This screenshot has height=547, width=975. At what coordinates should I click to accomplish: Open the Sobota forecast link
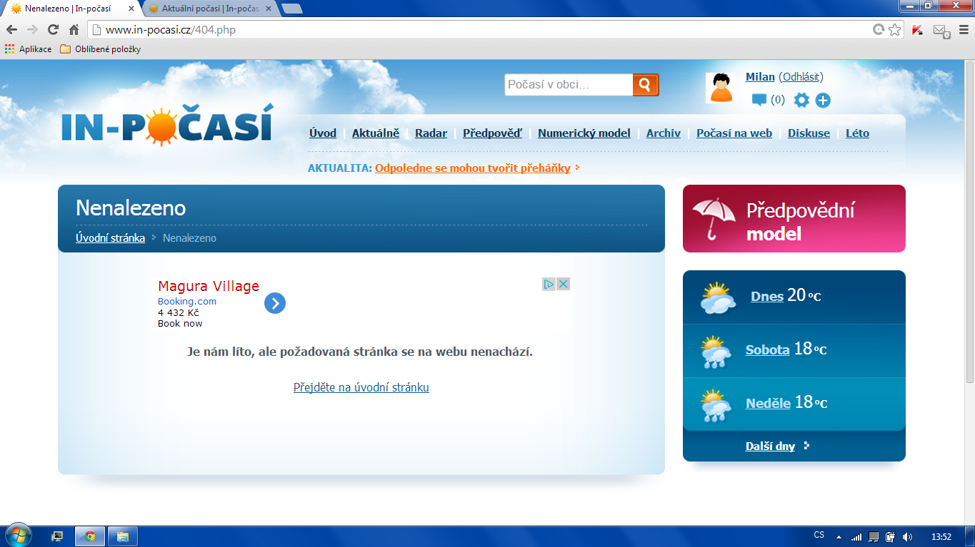tap(768, 350)
